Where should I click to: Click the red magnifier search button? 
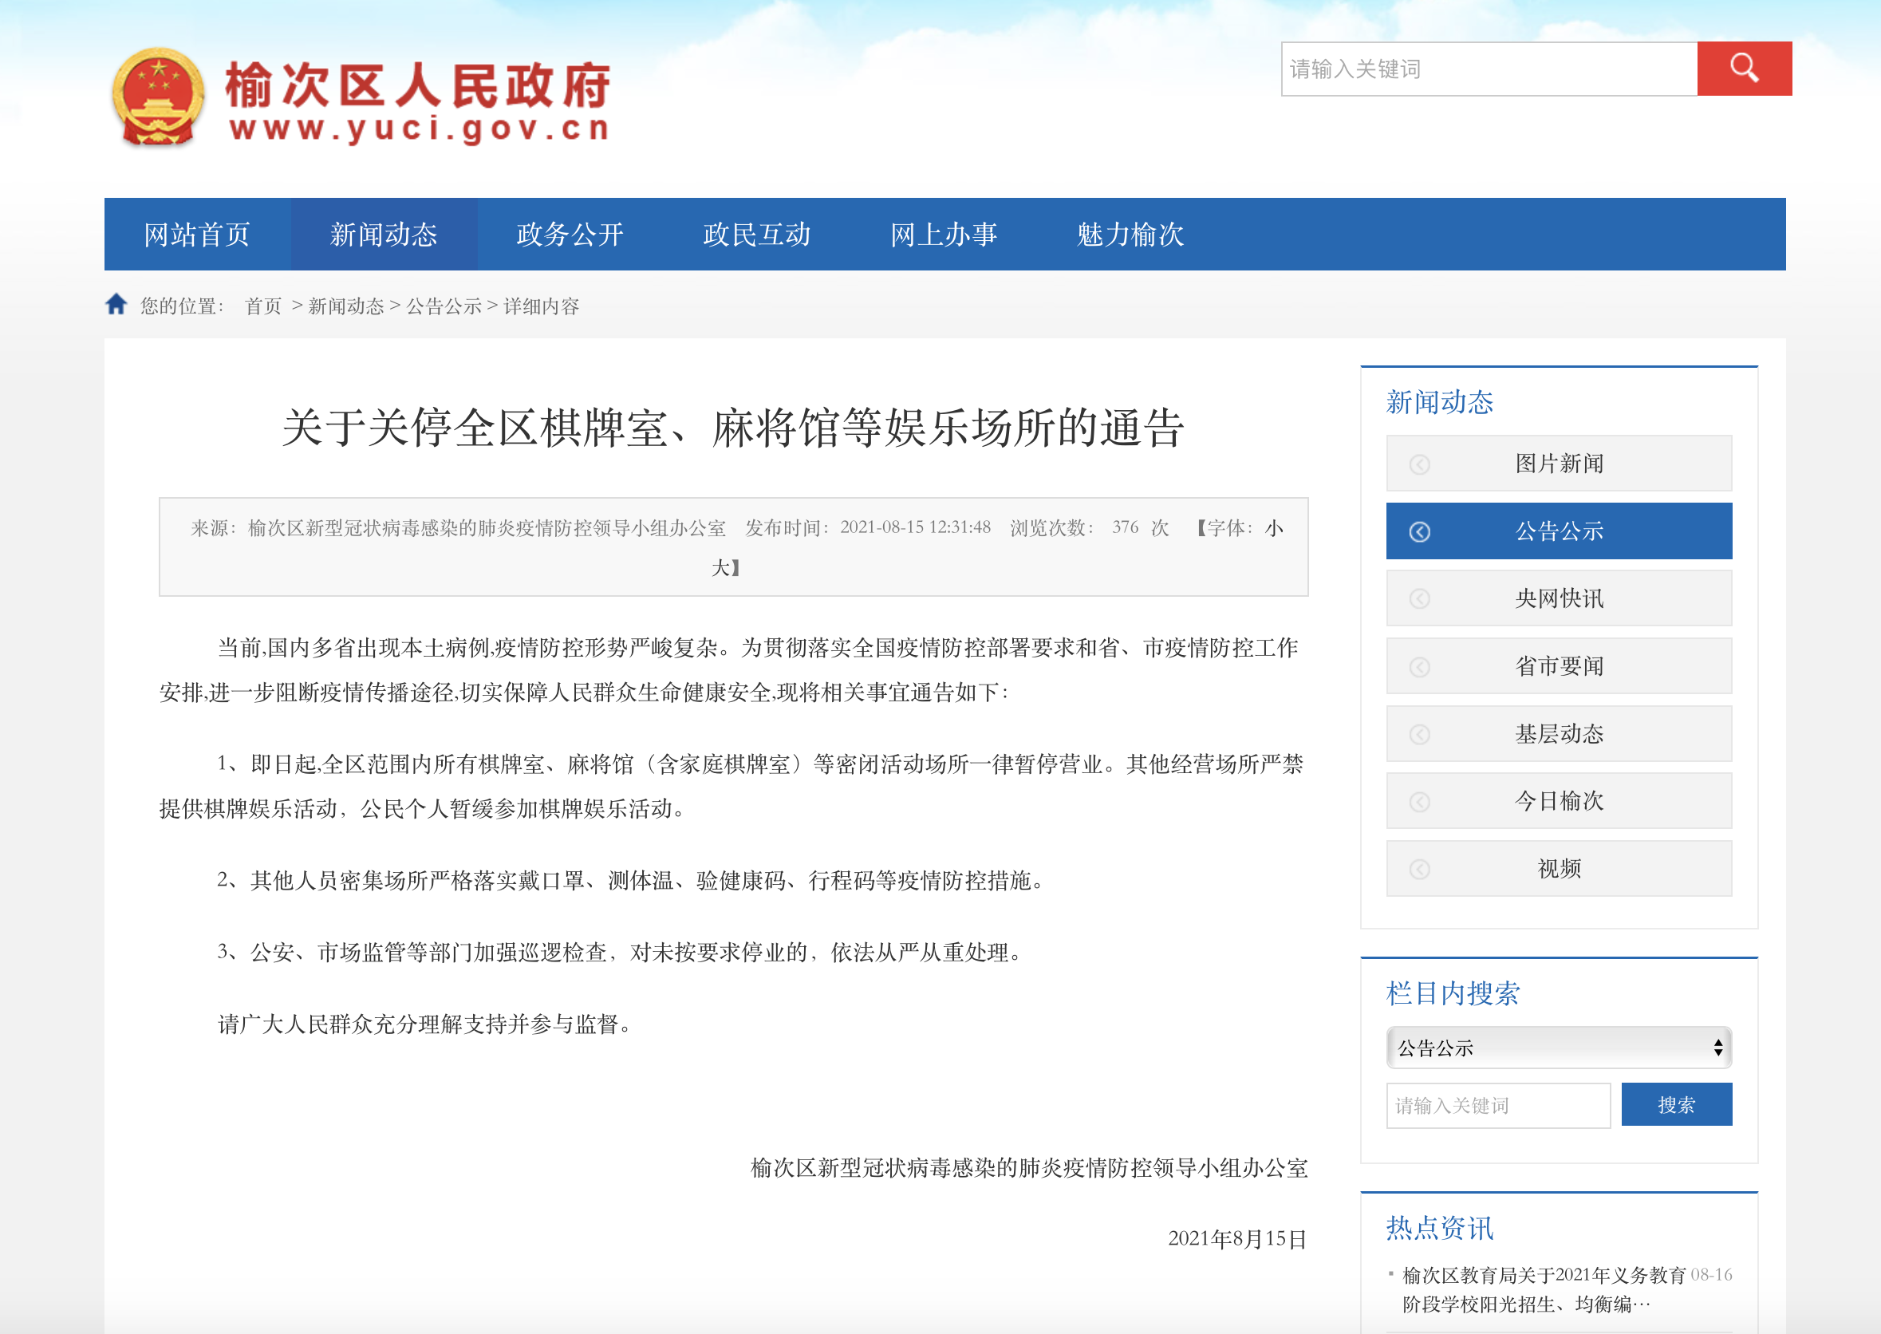pos(1743,69)
